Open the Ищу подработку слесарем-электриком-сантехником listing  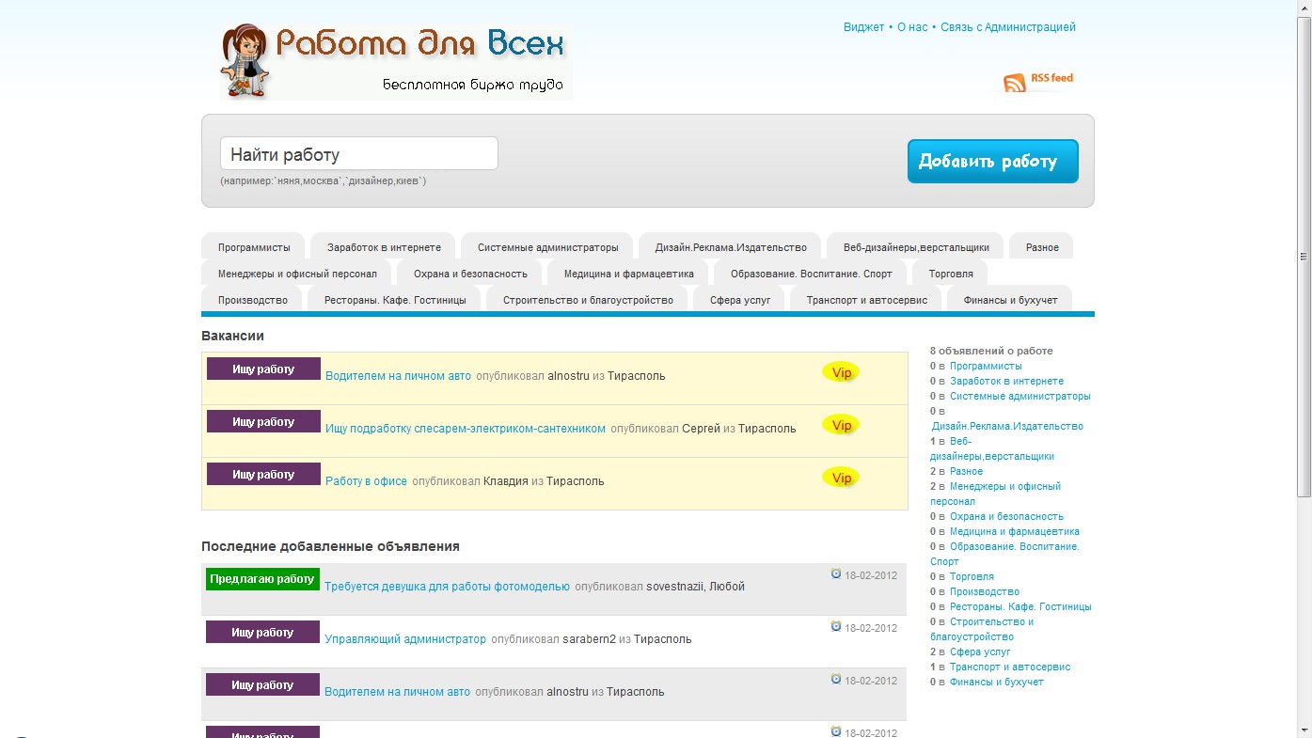[x=466, y=429]
